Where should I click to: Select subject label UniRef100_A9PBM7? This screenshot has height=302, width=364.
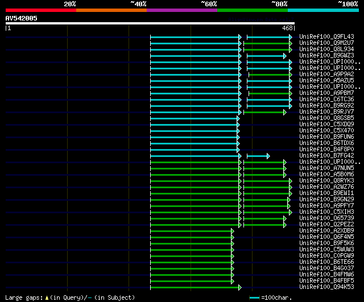tap(326, 93)
